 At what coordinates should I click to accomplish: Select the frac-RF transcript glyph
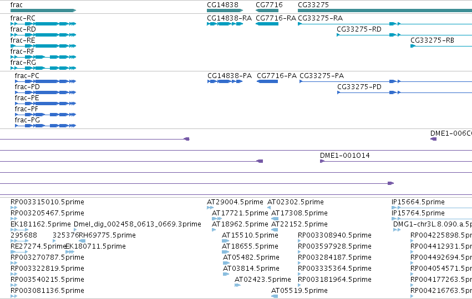[43, 57]
